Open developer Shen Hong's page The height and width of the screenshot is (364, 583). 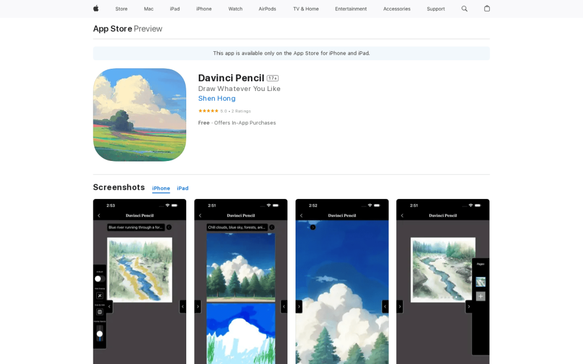[x=217, y=98]
